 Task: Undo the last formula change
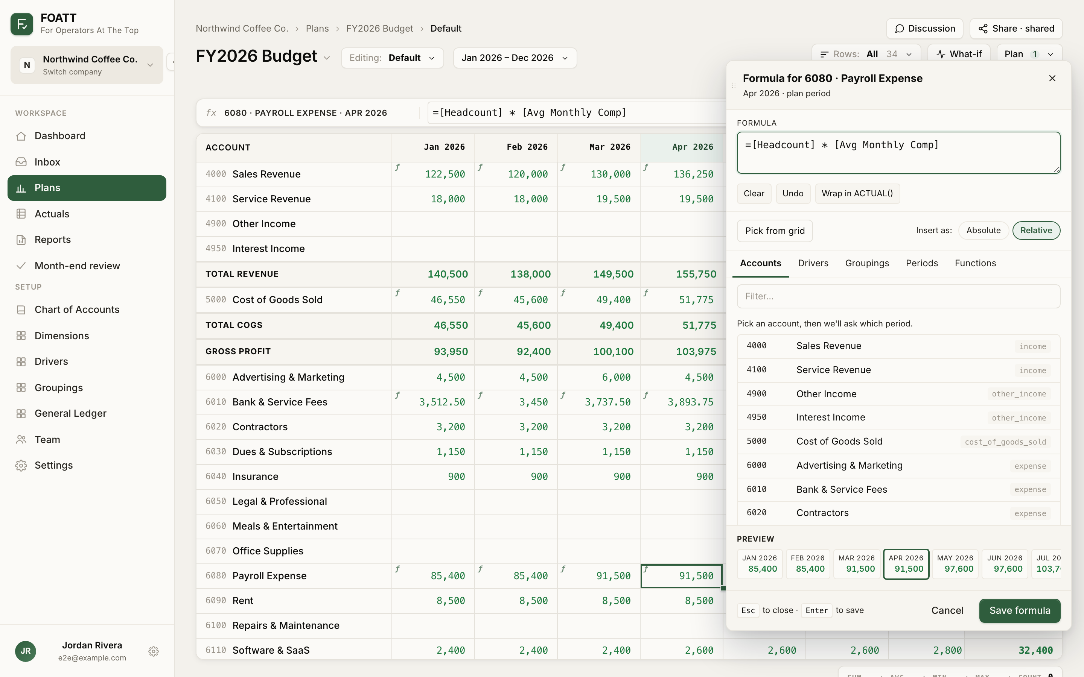pyautogui.click(x=793, y=193)
